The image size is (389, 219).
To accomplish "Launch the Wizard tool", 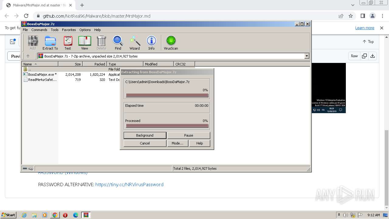I will tap(135, 43).
